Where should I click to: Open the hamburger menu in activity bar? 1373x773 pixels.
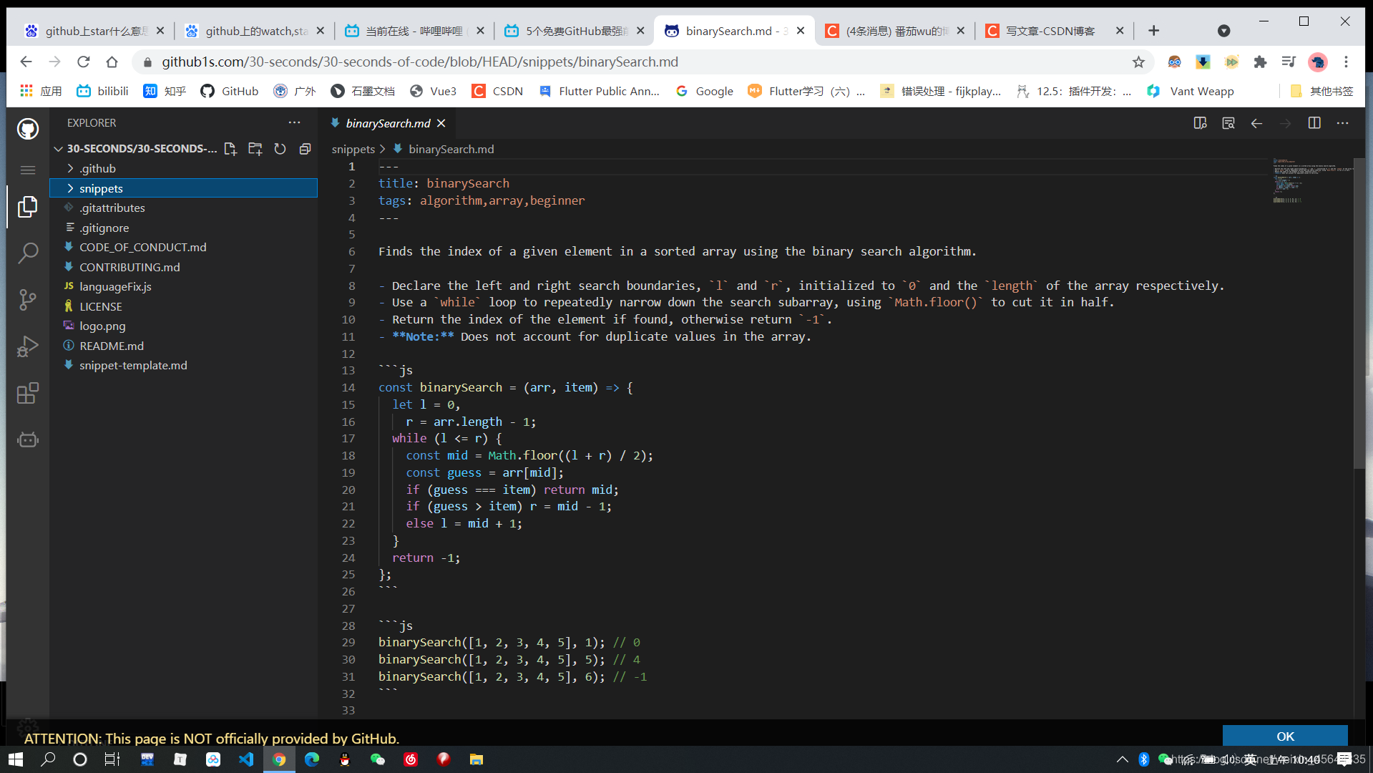(x=28, y=170)
